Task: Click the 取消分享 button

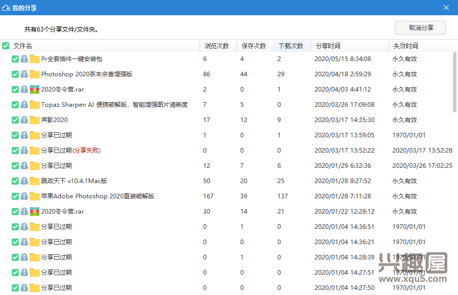Action: click(420, 28)
